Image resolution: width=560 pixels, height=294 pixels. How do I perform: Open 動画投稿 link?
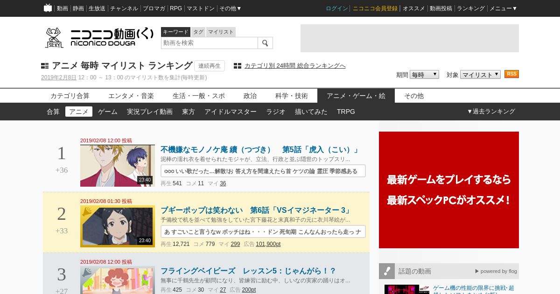(x=441, y=8)
